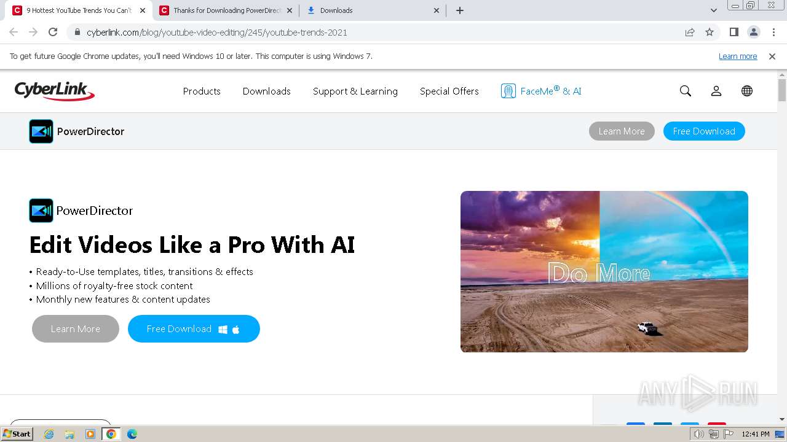Image resolution: width=787 pixels, height=442 pixels.
Task: Open the Support & Learning menu
Action: coord(355,91)
